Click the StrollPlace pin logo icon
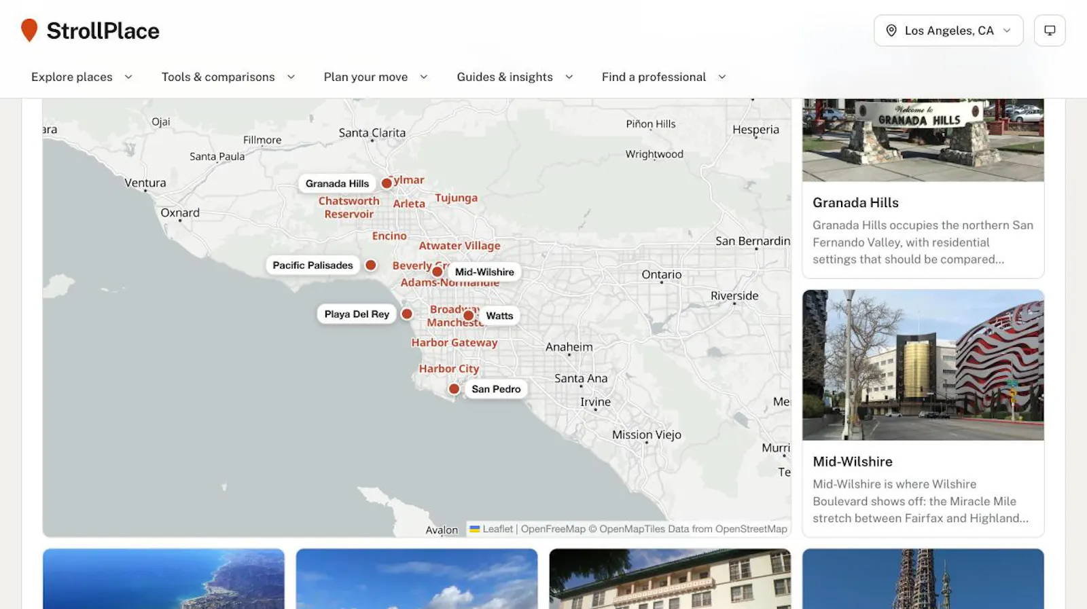The width and height of the screenshot is (1087, 609). (29, 31)
